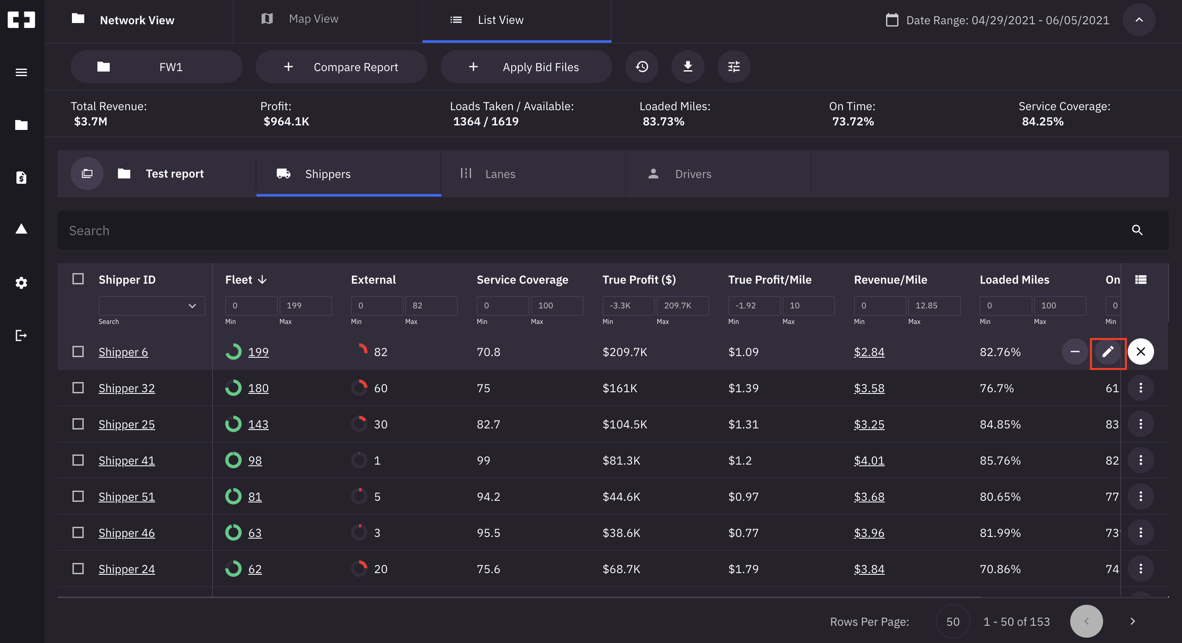Click the green fleet gauge on Shipper 51 row
The image size is (1182, 643).
(x=233, y=496)
